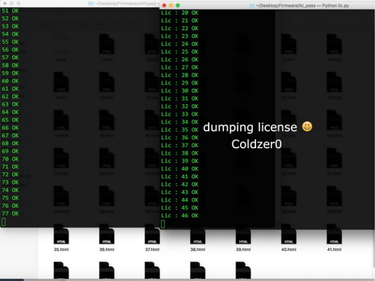Image resolution: width=375 pixels, height=281 pixels.
Task: Click the cursor block in withpass terminal
Action: [x=3, y=222]
